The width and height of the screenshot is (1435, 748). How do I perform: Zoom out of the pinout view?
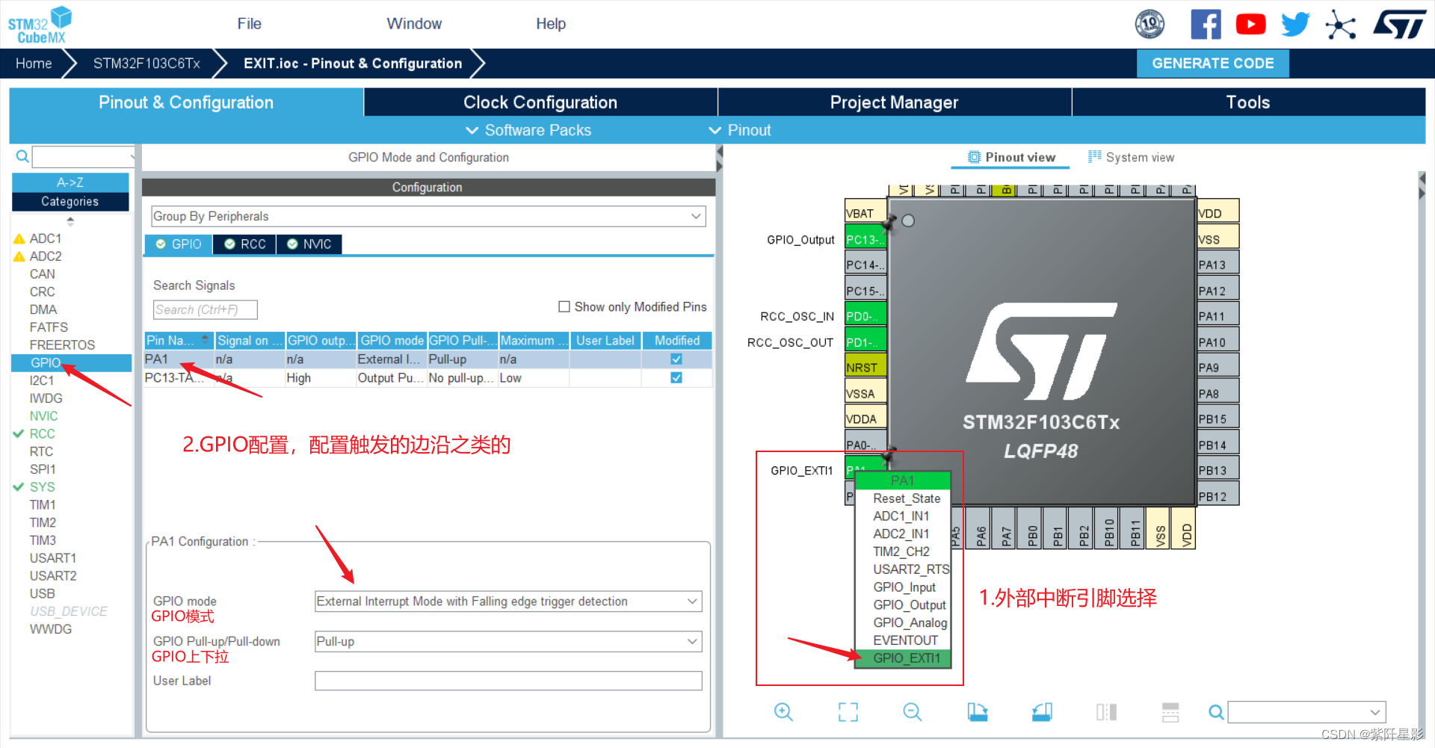tap(912, 711)
